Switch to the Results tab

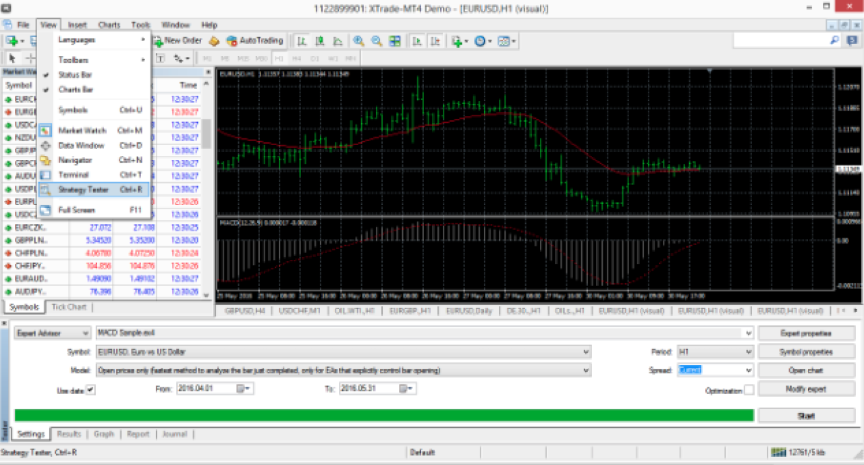pyautogui.click(x=69, y=434)
